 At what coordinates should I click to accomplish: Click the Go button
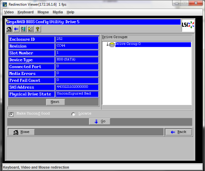coord(100,121)
